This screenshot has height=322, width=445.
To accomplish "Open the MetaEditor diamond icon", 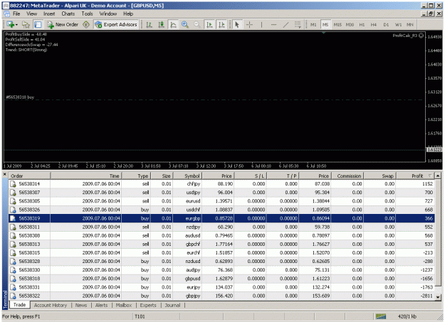I will click(86, 25).
